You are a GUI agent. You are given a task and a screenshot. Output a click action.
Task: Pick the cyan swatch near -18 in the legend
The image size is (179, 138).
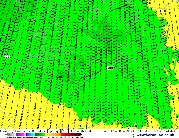tap(34, 134)
